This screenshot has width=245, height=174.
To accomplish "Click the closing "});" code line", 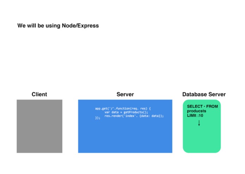I will pyautogui.click(x=98, y=118).
